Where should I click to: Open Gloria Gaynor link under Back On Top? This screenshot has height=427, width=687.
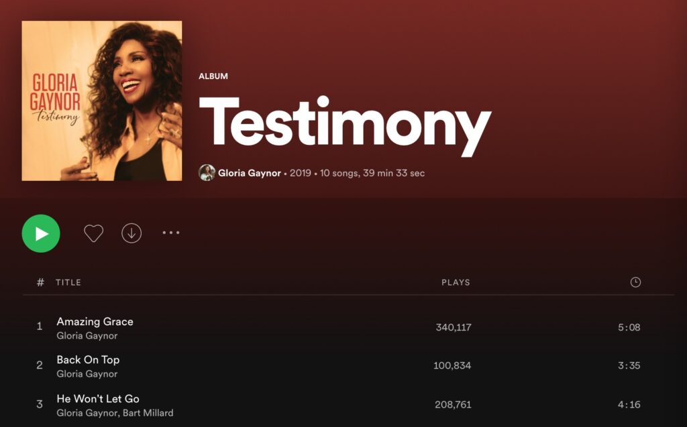point(87,374)
